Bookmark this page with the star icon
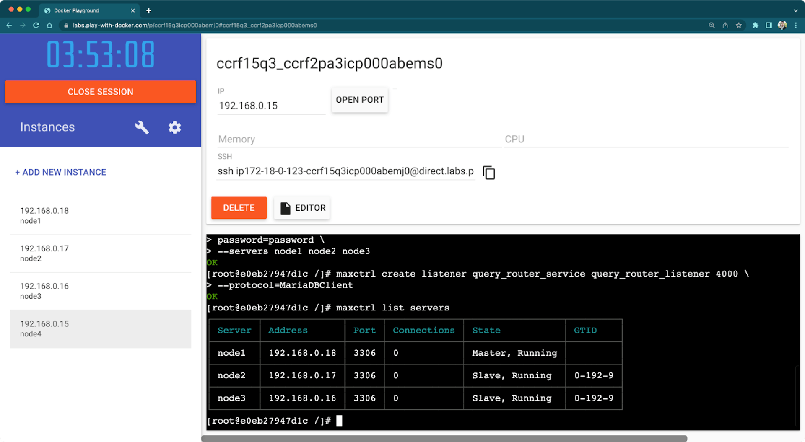Image resolution: width=805 pixels, height=442 pixels. click(739, 25)
